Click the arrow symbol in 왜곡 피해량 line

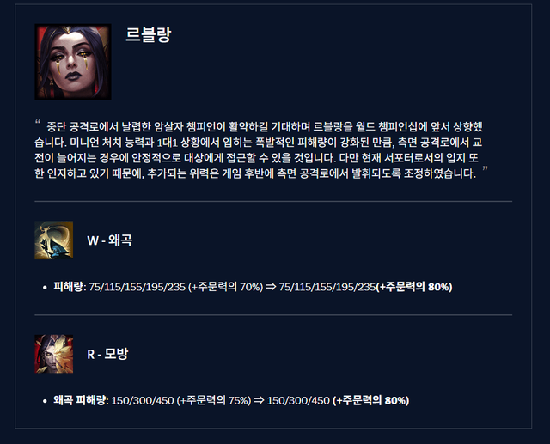(x=259, y=400)
